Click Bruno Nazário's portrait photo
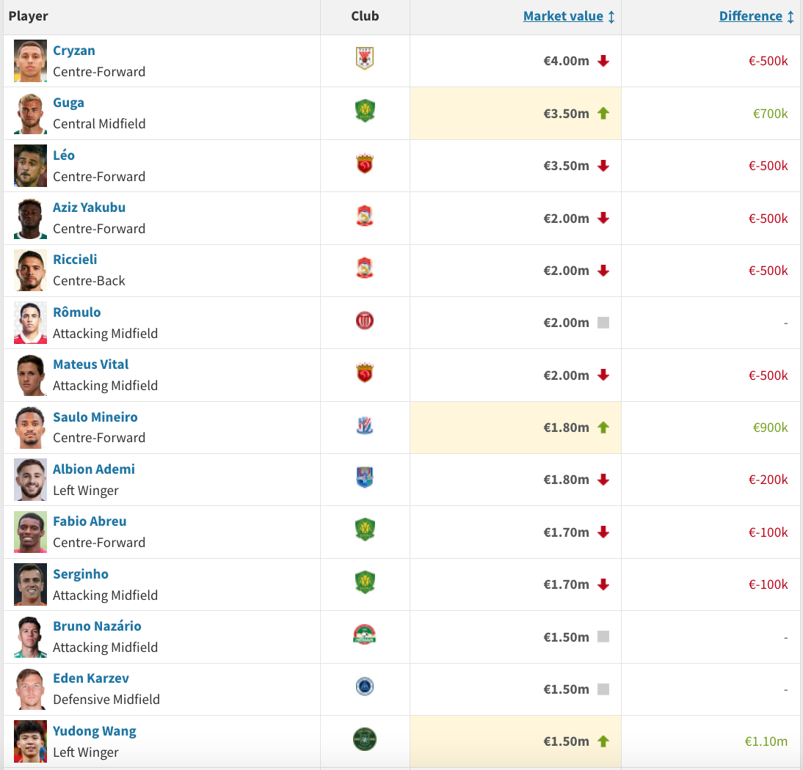The width and height of the screenshot is (803, 770). (x=30, y=637)
